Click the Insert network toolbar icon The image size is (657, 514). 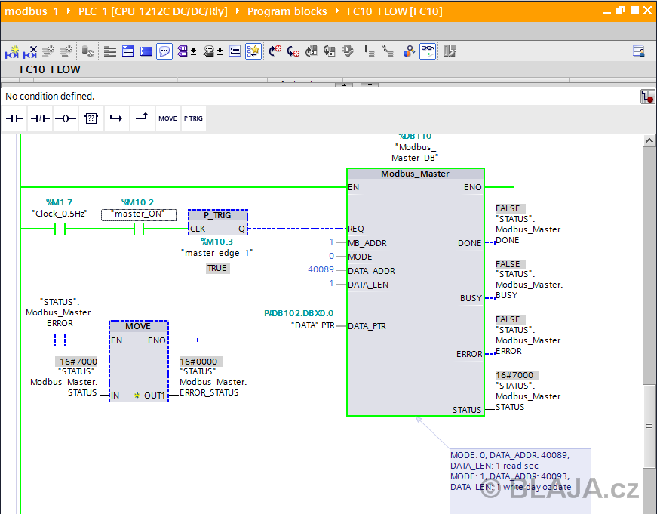[12, 51]
